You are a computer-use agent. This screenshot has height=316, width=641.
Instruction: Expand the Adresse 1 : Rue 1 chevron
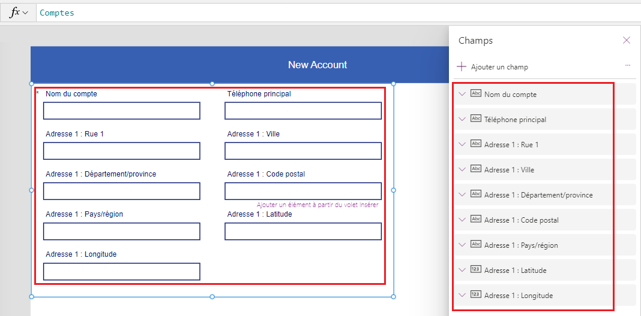(x=462, y=144)
